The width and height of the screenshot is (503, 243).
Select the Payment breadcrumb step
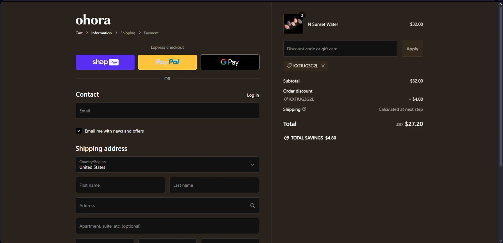(151, 33)
